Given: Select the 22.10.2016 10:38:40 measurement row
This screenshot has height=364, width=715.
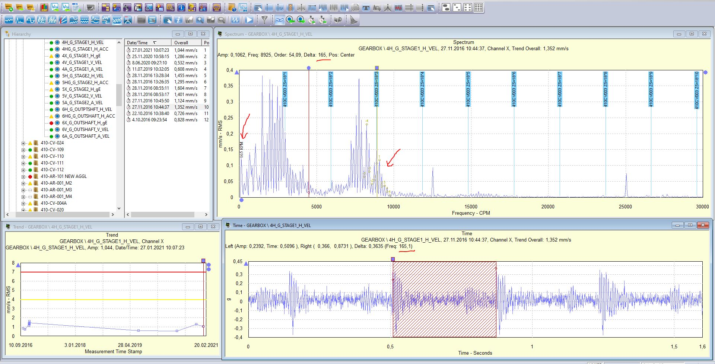Looking at the screenshot, I should [167, 114].
